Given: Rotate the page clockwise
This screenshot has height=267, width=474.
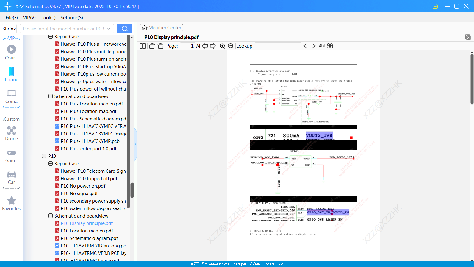Looking at the screenshot, I should tap(160, 46).
